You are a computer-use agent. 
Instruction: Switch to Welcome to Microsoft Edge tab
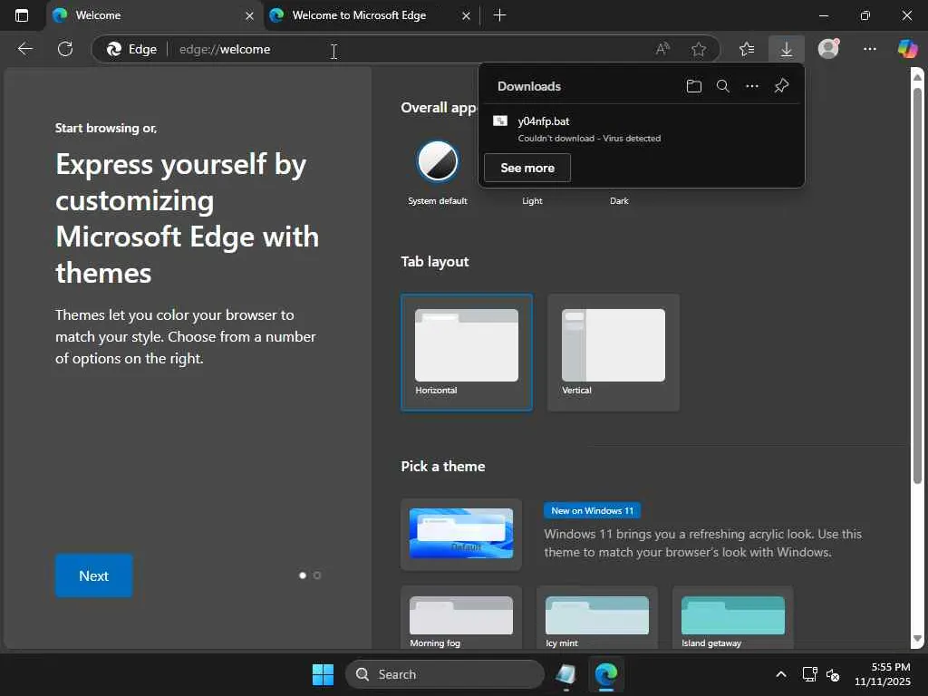371,16
